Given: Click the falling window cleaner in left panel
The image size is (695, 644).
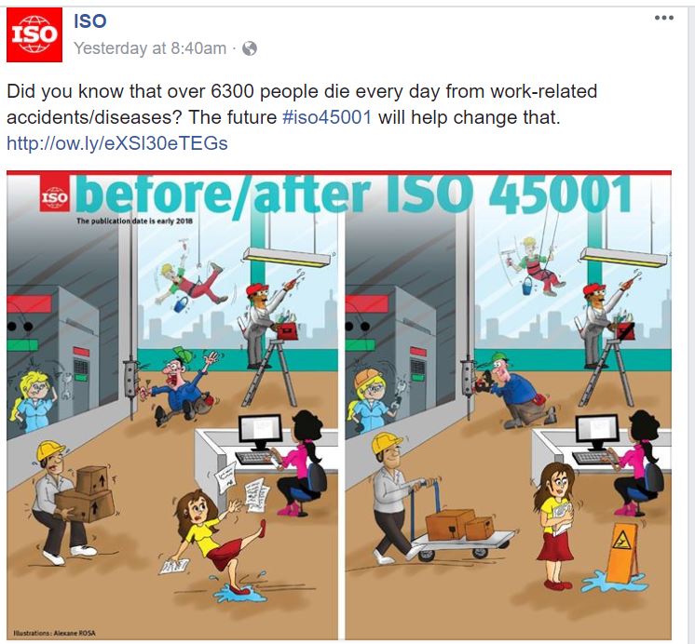Looking at the screenshot, I should point(190,285).
